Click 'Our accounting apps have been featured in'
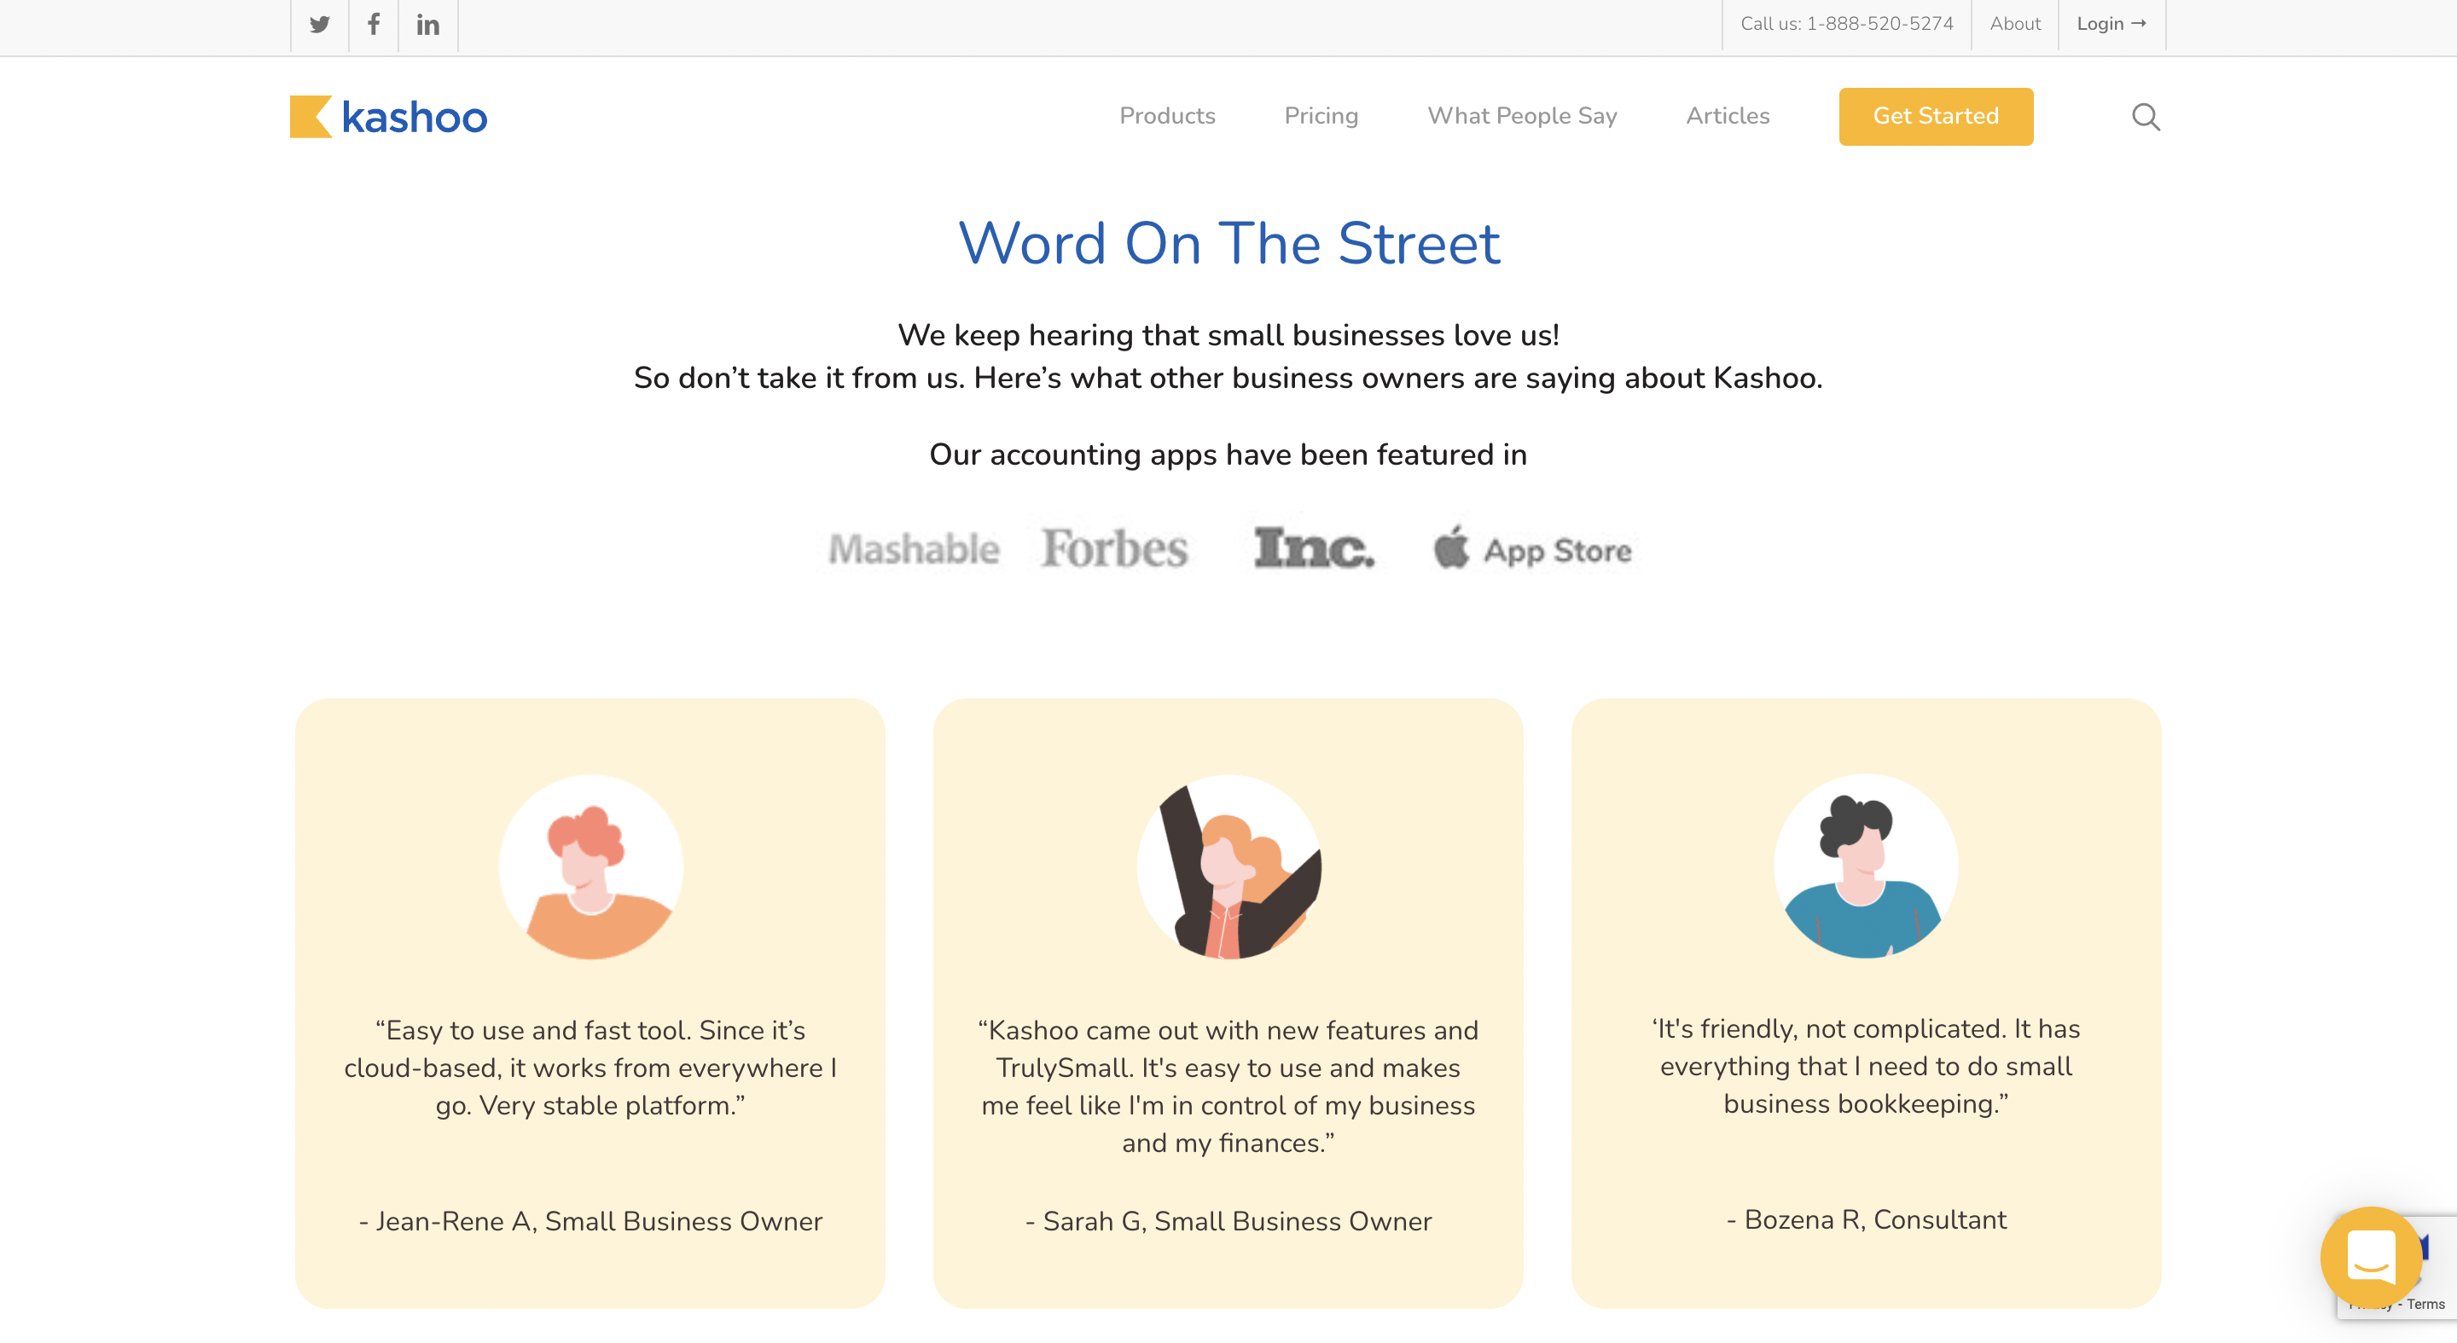This screenshot has height=1343, width=2457. [x=1228, y=454]
